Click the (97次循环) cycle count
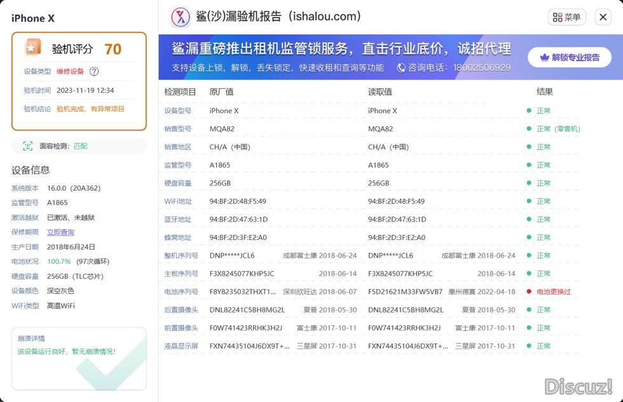Image resolution: width=623 pixels, height=402 pixels. [x=93, y=262]
